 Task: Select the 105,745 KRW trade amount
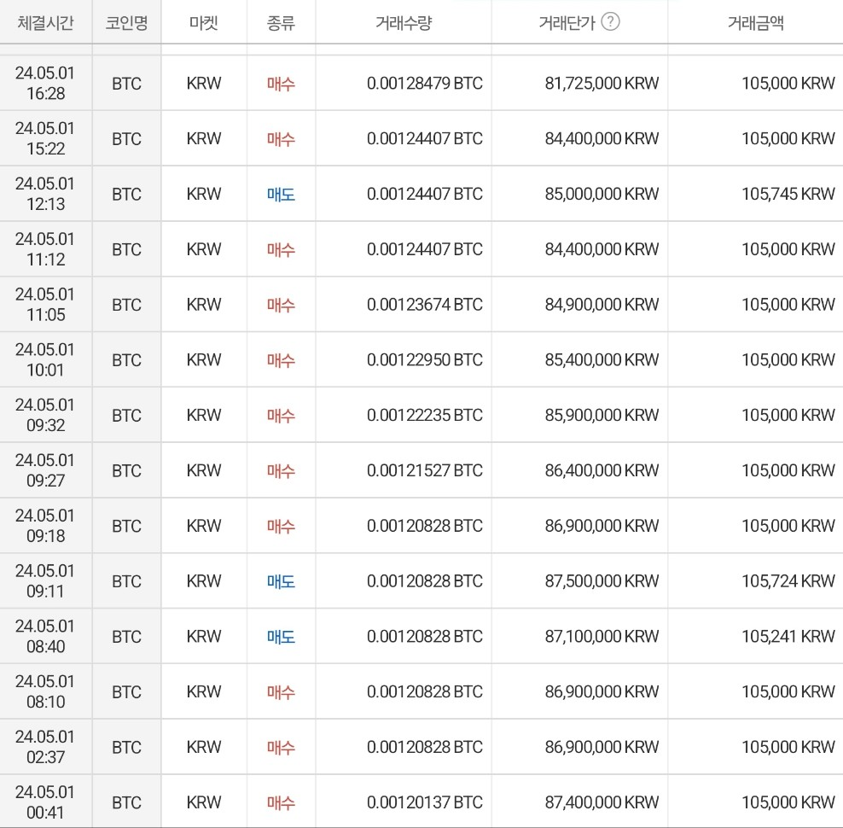pos(788,194)
